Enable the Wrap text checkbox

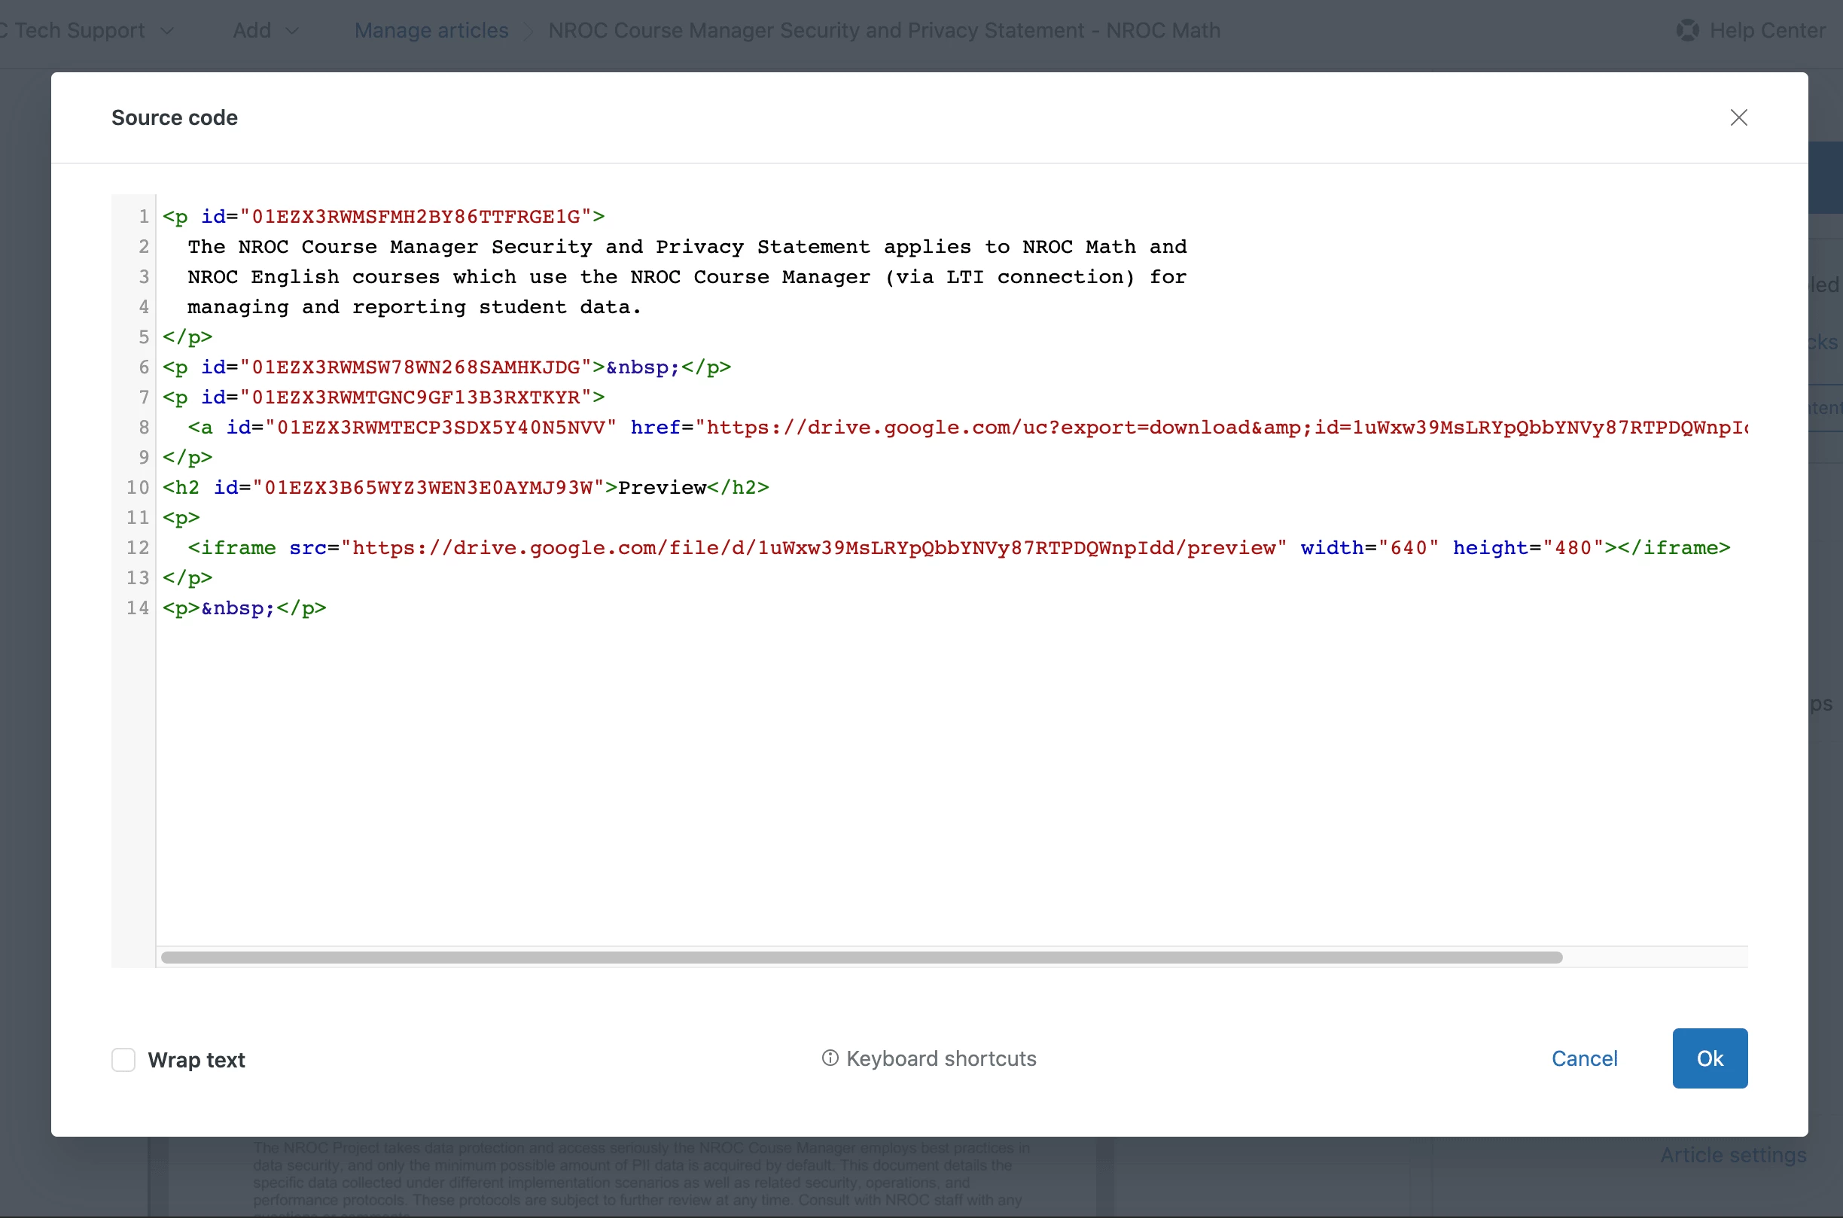(x=123, y=1059)
